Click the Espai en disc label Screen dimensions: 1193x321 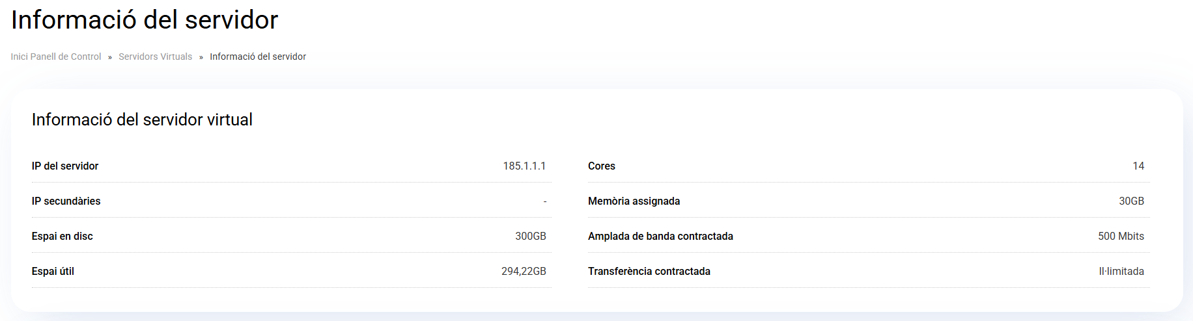(x=63, y=236)
